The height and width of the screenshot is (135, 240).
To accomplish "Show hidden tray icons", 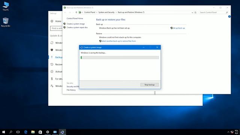I will [228, 132].
